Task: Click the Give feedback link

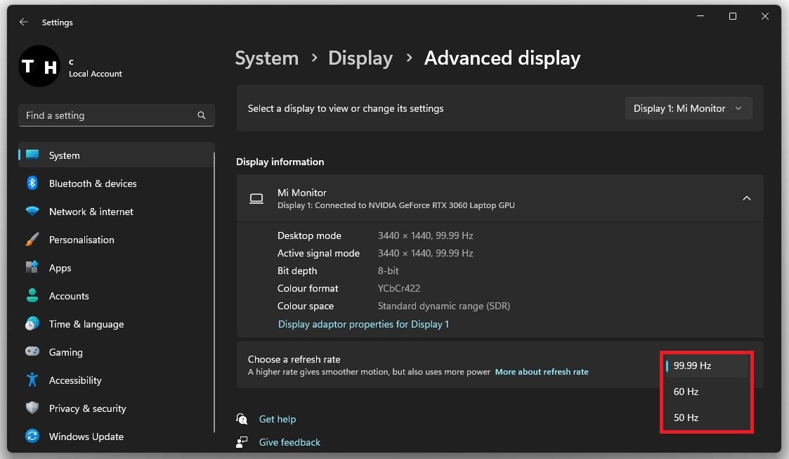Action: 289,442
